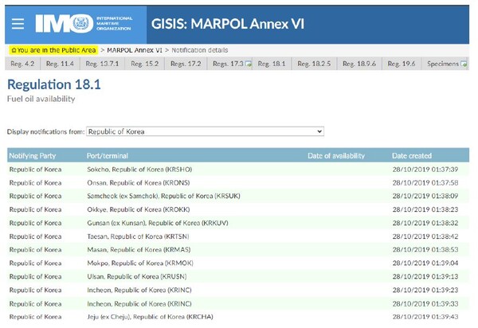Click the icon beside Specimens tab

pos(464,64)
